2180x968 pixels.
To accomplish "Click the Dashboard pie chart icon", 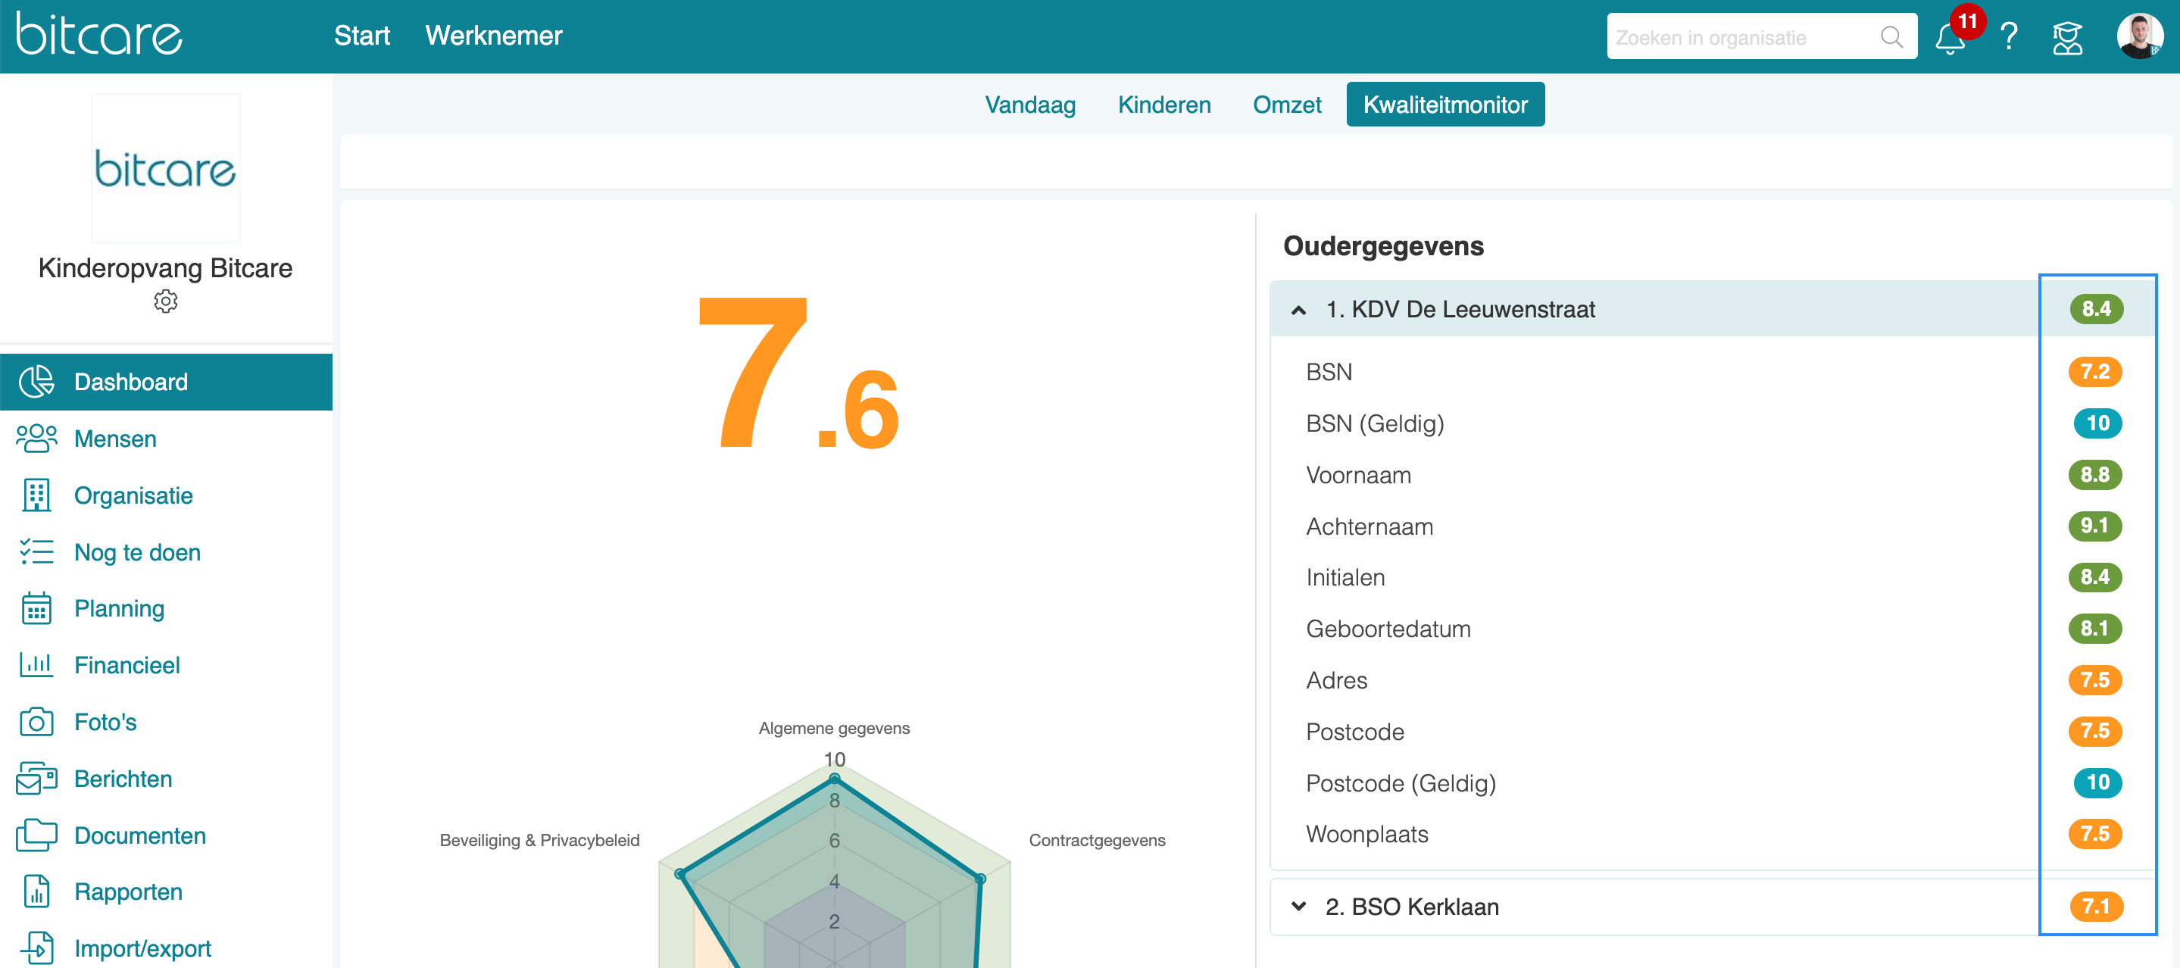I will pyautogui.click(x=36, y=382).
